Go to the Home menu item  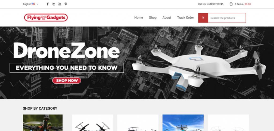click(x=139, y=18)
